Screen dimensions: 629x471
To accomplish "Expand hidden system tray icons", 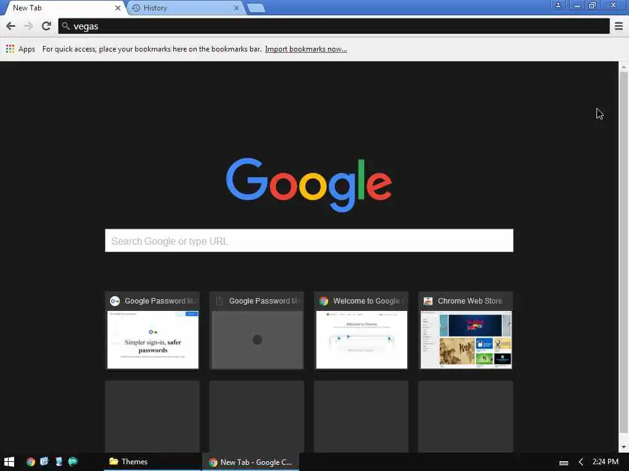I will (580, 462).
